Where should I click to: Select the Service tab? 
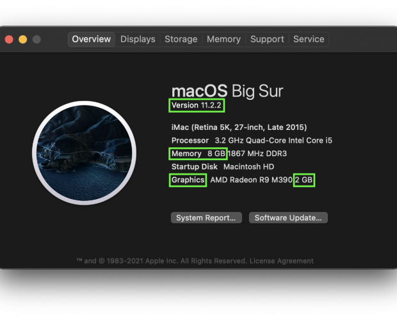click(309, 39)
